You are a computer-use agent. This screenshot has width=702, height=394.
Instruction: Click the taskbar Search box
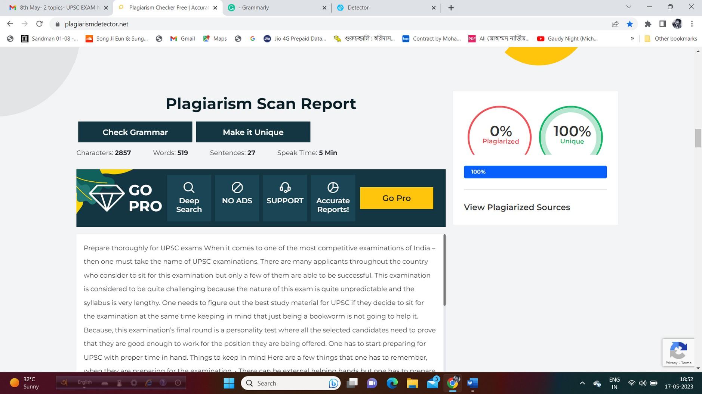[x=291, y=383]
